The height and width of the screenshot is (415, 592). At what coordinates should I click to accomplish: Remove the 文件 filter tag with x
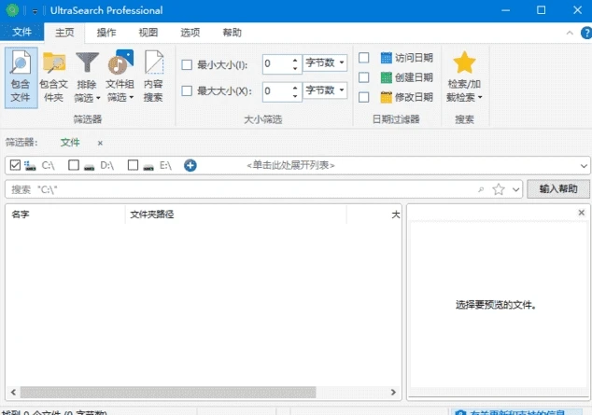(x=100, y=143)
